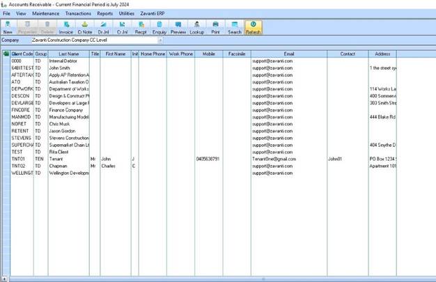
Task: Click the New client toolbar icon
Action: [8, 27]
